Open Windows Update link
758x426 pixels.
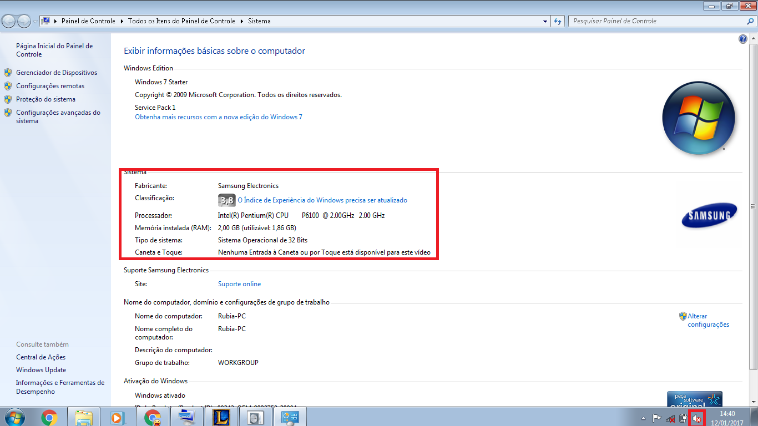click(x=41, y=370)
